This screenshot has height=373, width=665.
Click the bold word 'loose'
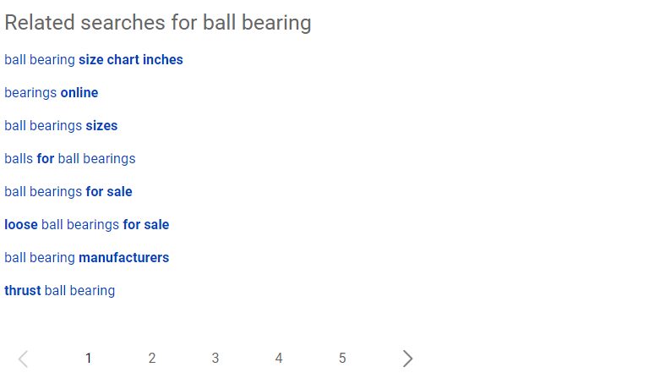coord(21,225)
